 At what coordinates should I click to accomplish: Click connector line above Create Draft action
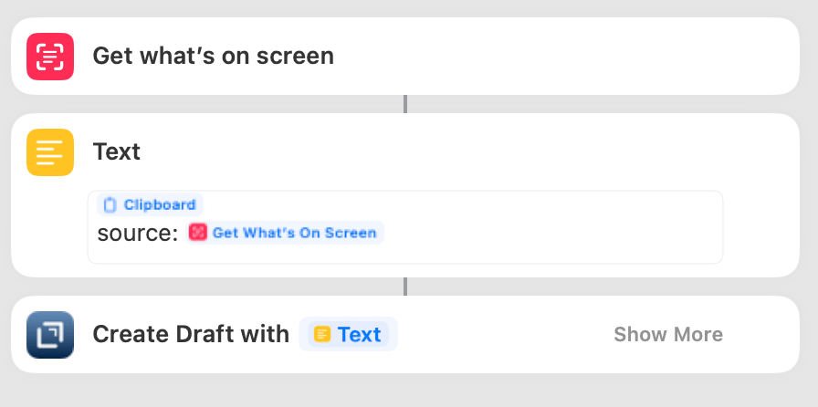coord(405,287)
